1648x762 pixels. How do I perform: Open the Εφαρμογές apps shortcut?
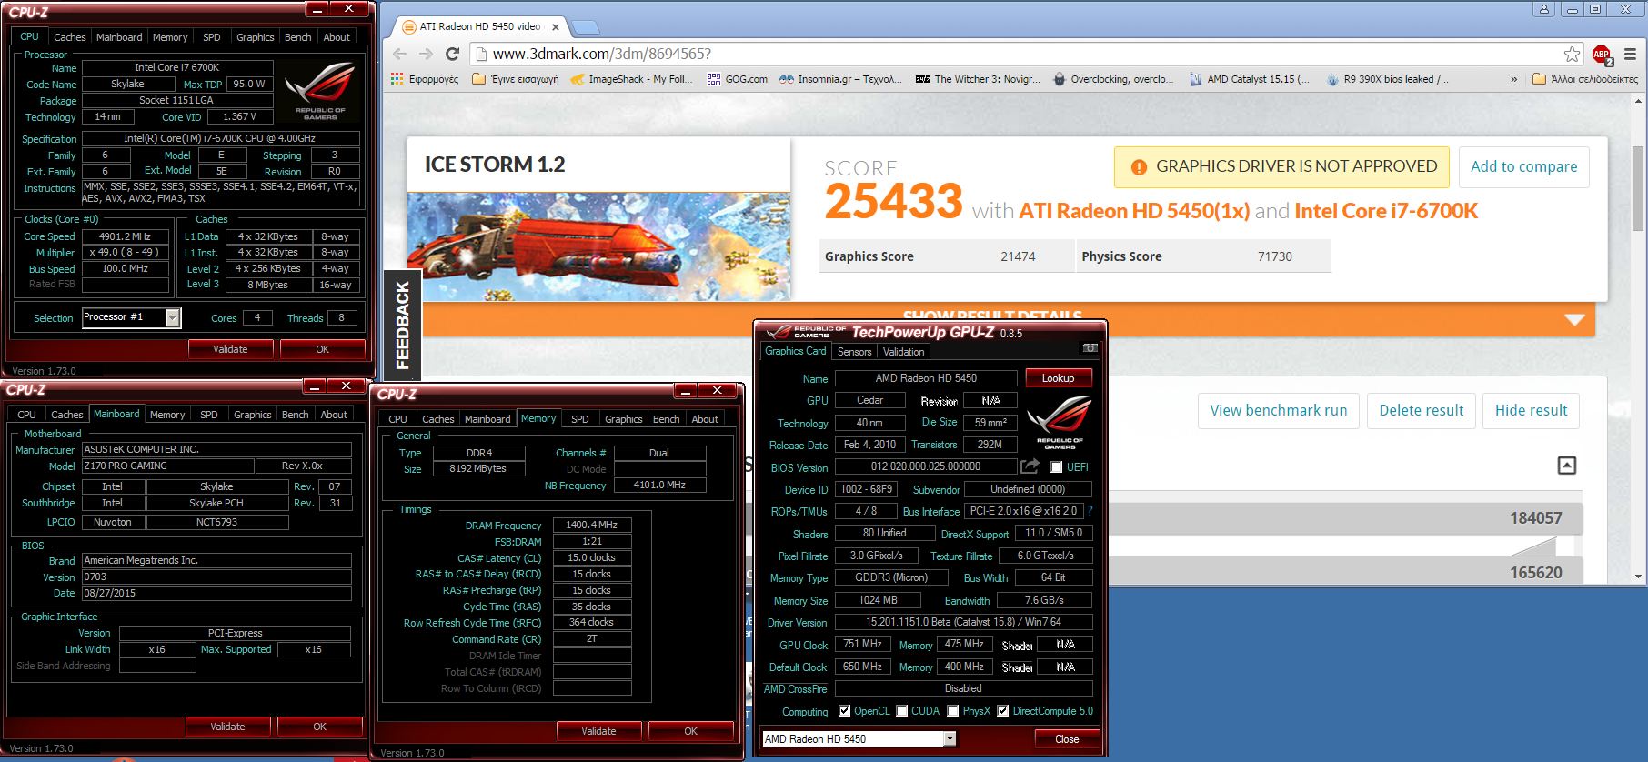pyautogui.click(x=425, y=79)
